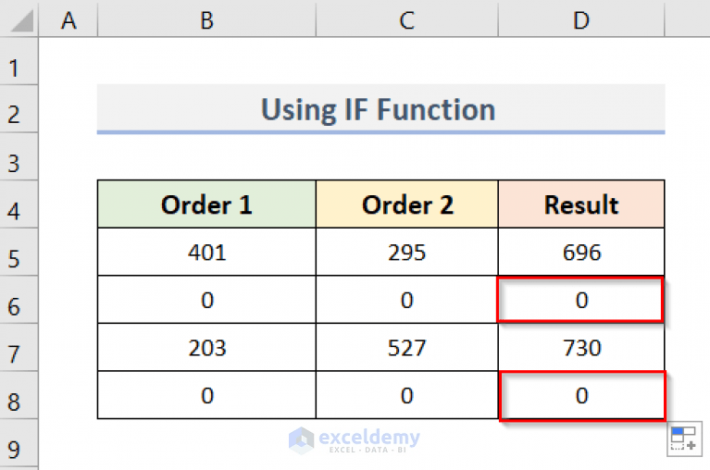The image size is (710, 470).
Task: Select row 5 header
Action: pos(19,252)
